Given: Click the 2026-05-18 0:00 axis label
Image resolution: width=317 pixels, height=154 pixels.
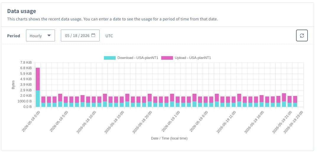Looking at the screenshot, I should [31, 121].
